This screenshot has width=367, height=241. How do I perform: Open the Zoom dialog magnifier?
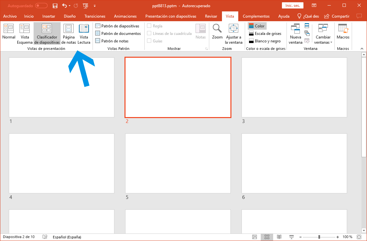(x=217, y=32)
